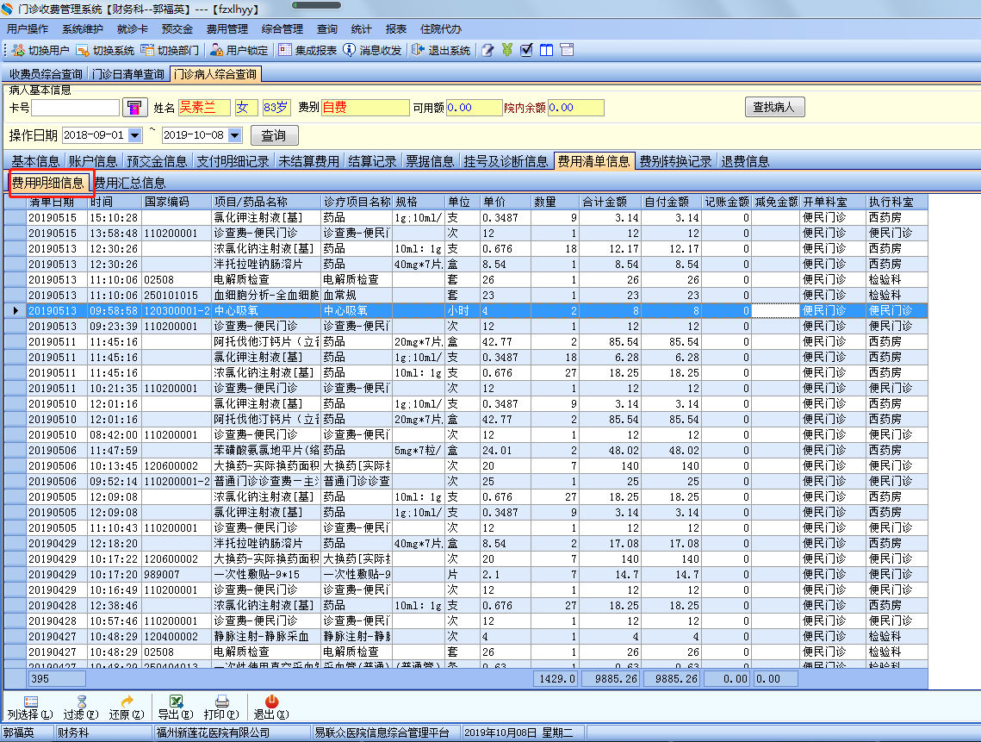The width and height of the screenshot is (981, 742).
Task: Open the 统计 menu
Action: coord(362,28)
